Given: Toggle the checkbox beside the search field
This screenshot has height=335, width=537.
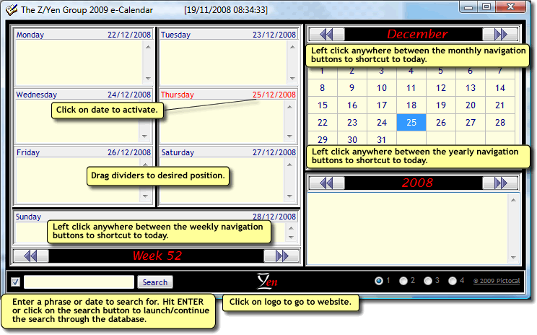Looking at the screenshot, I should click(x=15, y=282).
